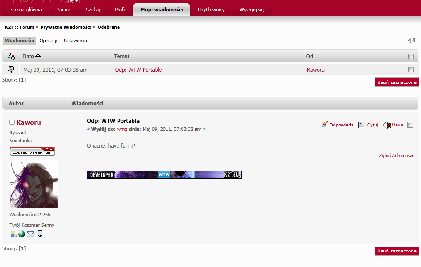
Task: Tick the select-all checkbox in table header
Action: tap(411, 56)
